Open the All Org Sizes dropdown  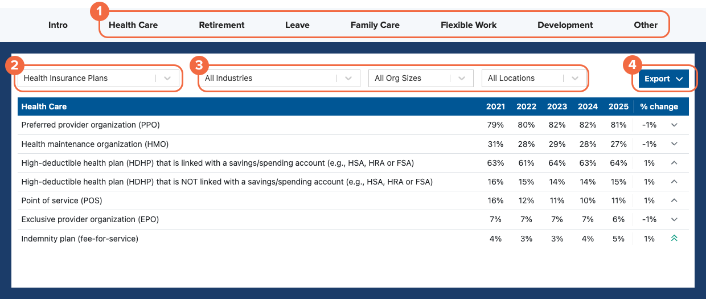tap(421, 79)
